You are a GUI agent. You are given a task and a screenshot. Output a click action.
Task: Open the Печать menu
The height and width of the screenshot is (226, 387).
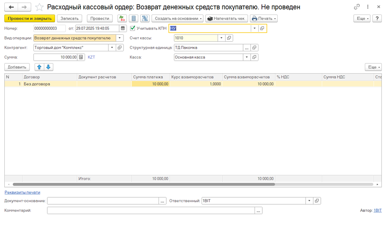coord(264,18)
